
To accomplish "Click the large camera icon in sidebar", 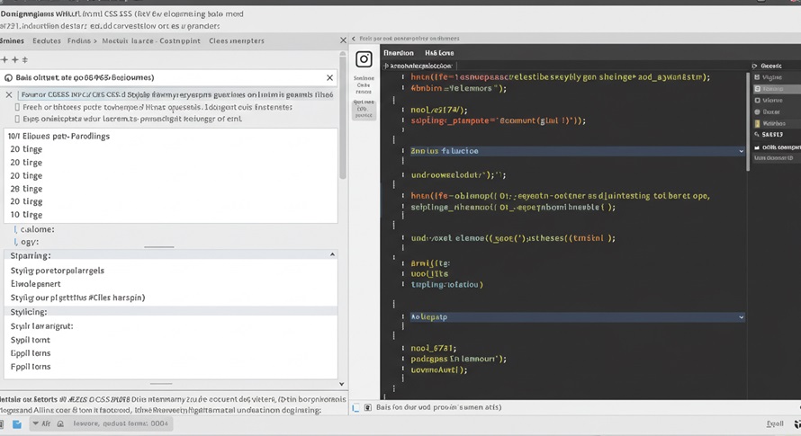I will (364, 59).
